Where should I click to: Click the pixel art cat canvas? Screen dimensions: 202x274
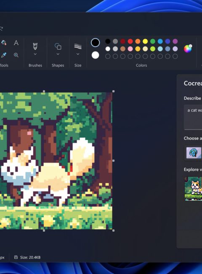pos(56,161)
